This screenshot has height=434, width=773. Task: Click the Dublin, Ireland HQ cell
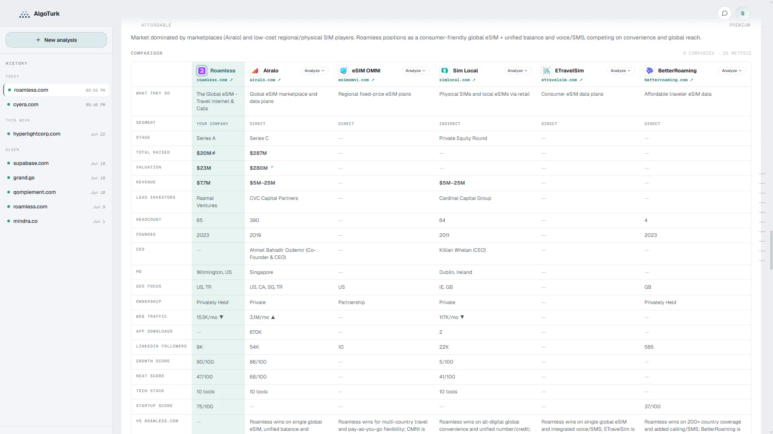tap(456, 272)
